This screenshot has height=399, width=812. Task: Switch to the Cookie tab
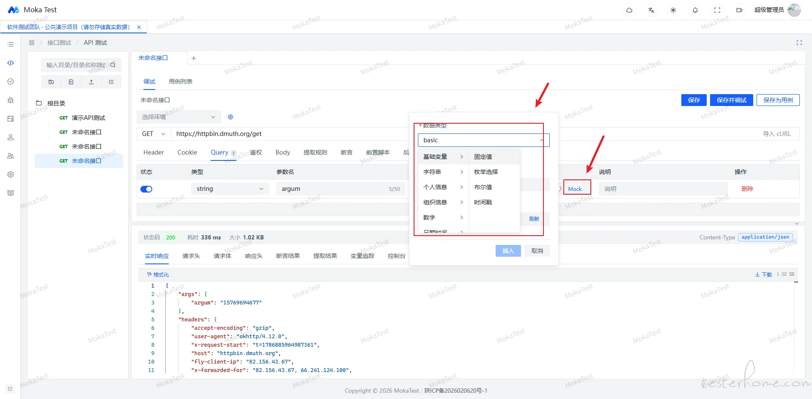(x=187, y=152)
